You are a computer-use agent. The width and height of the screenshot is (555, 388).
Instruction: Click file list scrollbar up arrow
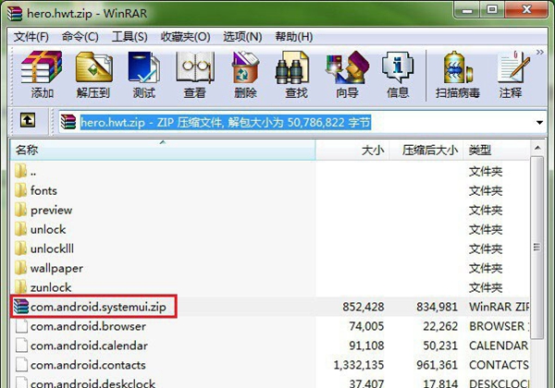(x=537, y=148)
